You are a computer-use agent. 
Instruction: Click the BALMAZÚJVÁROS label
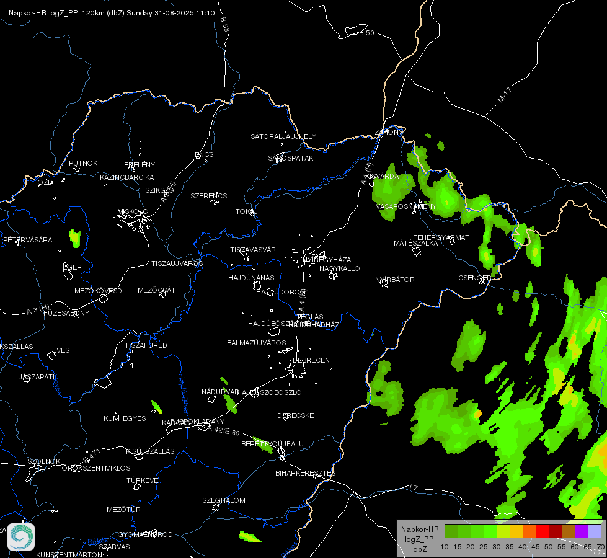coord(256,343)
